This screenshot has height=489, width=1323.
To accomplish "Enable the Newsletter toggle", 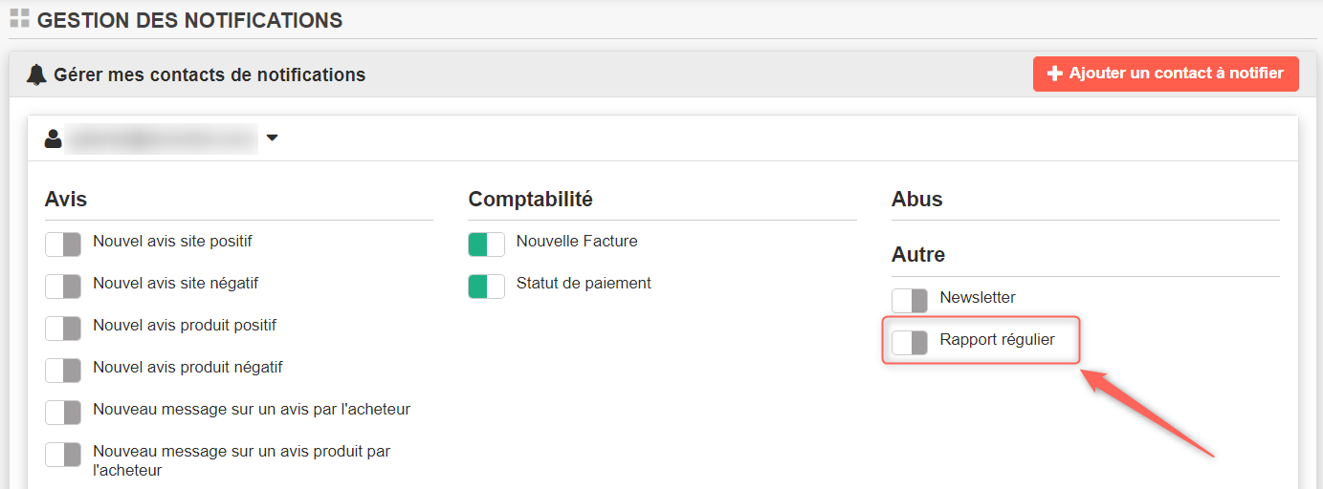I will click(x=910, y=301).
